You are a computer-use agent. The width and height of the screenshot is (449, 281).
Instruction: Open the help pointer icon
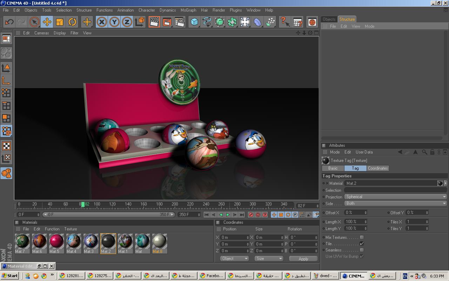point(285,22)
